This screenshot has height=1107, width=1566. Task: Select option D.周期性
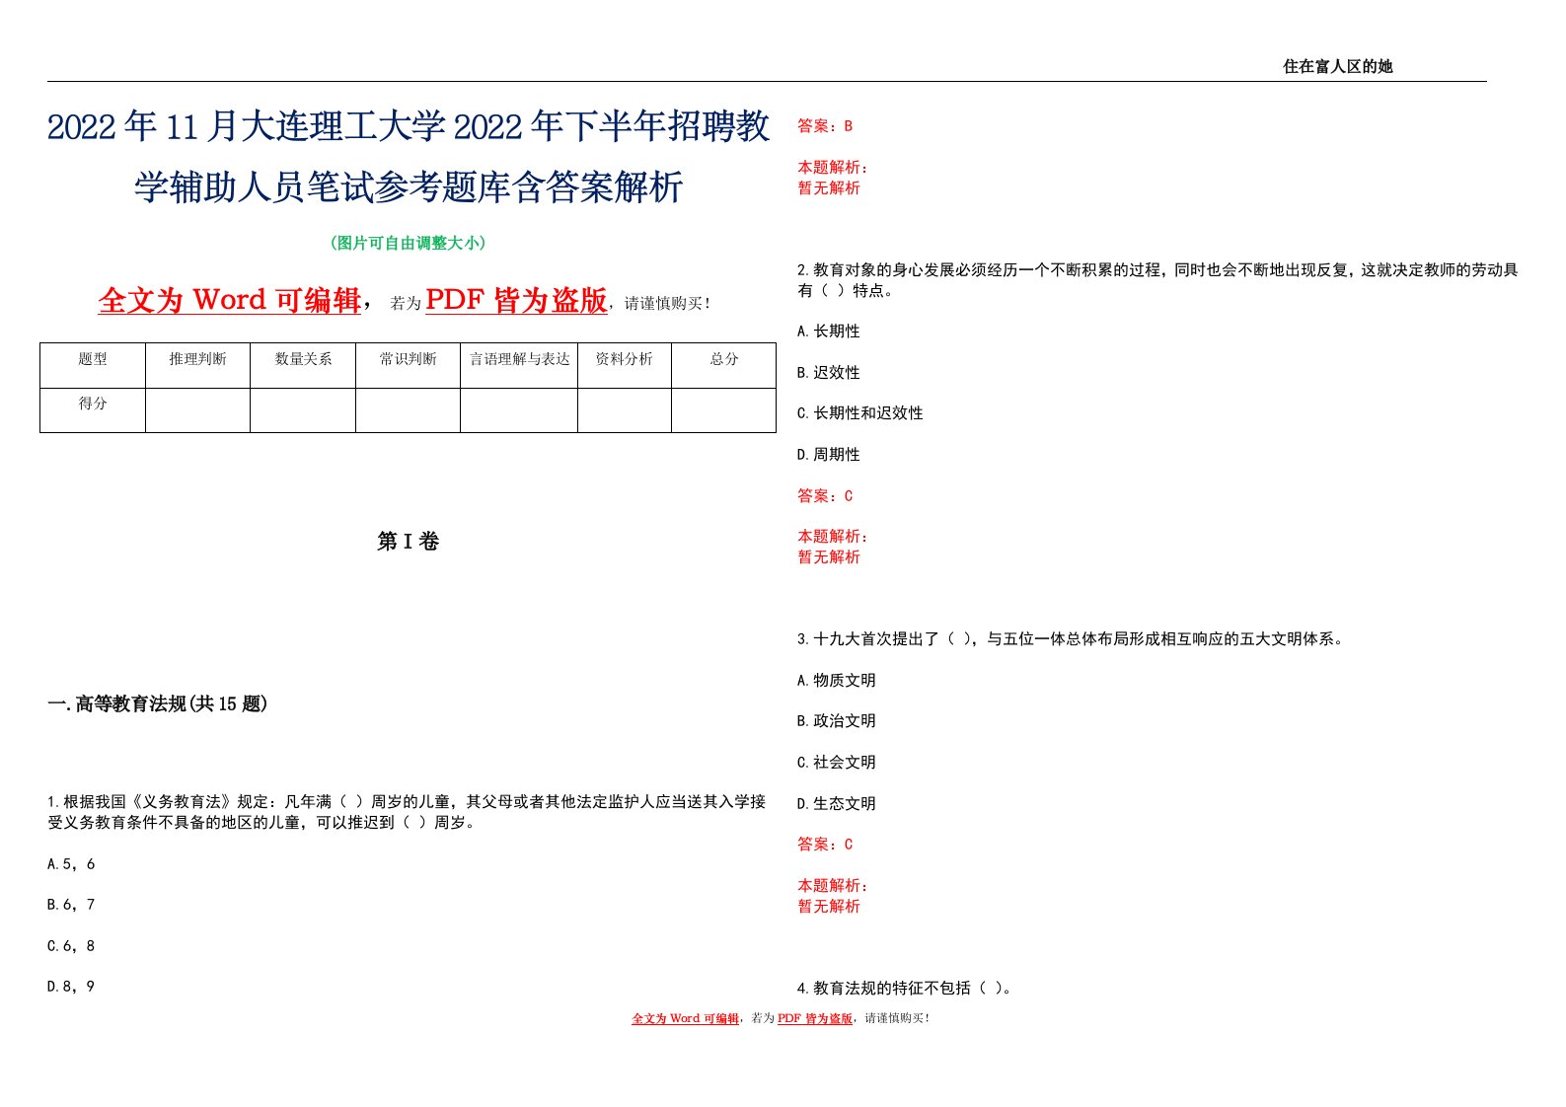point(829,455)
